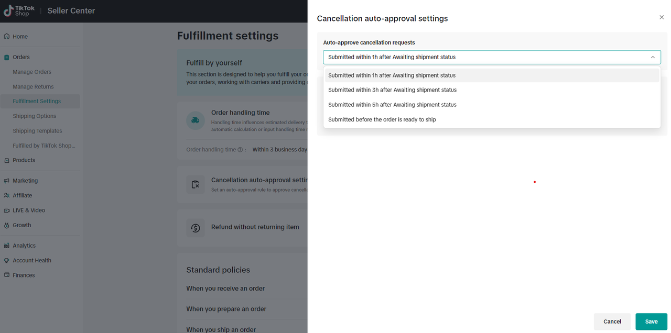Screen dimensions: 671x333
Task: Click the Analytics chart icon
Action: coord(7,246)
